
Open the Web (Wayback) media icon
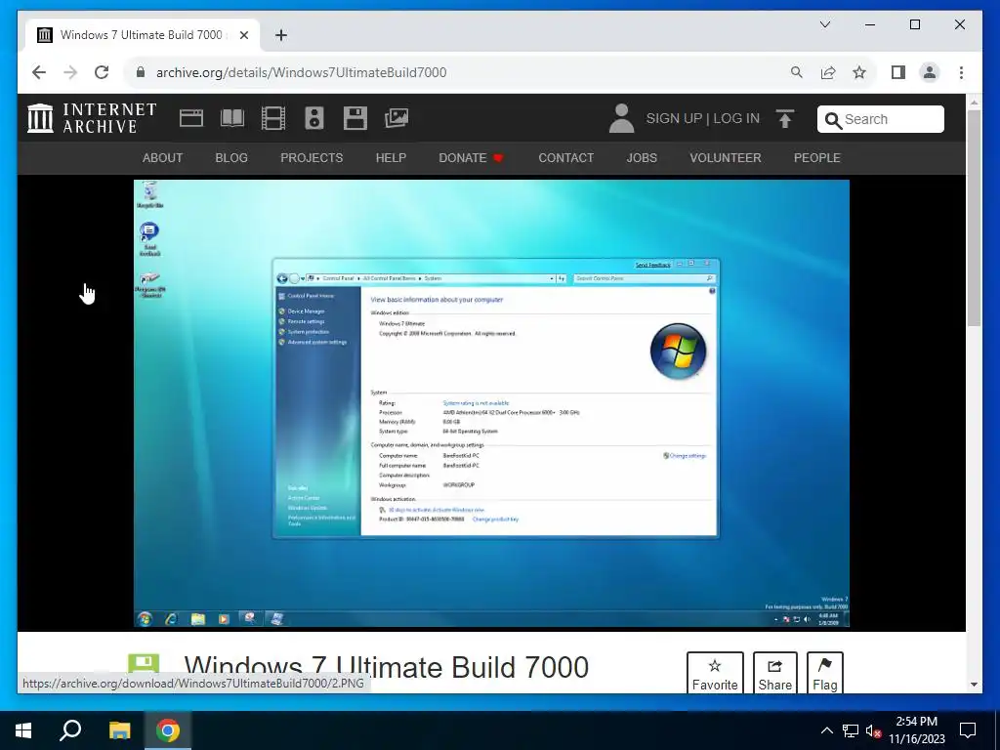pos(191,118)
